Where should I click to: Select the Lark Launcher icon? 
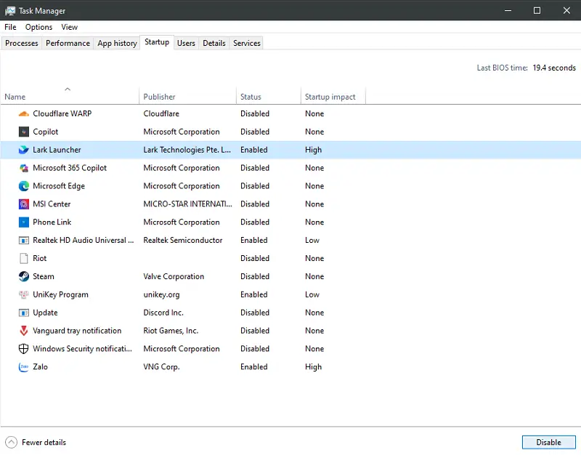coord(23,150)
